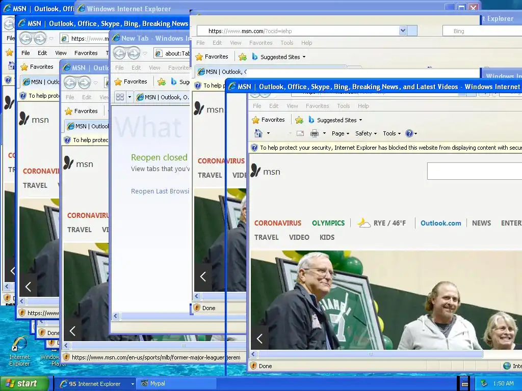Click previous-slide arrow on the front window photo

tap(259, 339)
